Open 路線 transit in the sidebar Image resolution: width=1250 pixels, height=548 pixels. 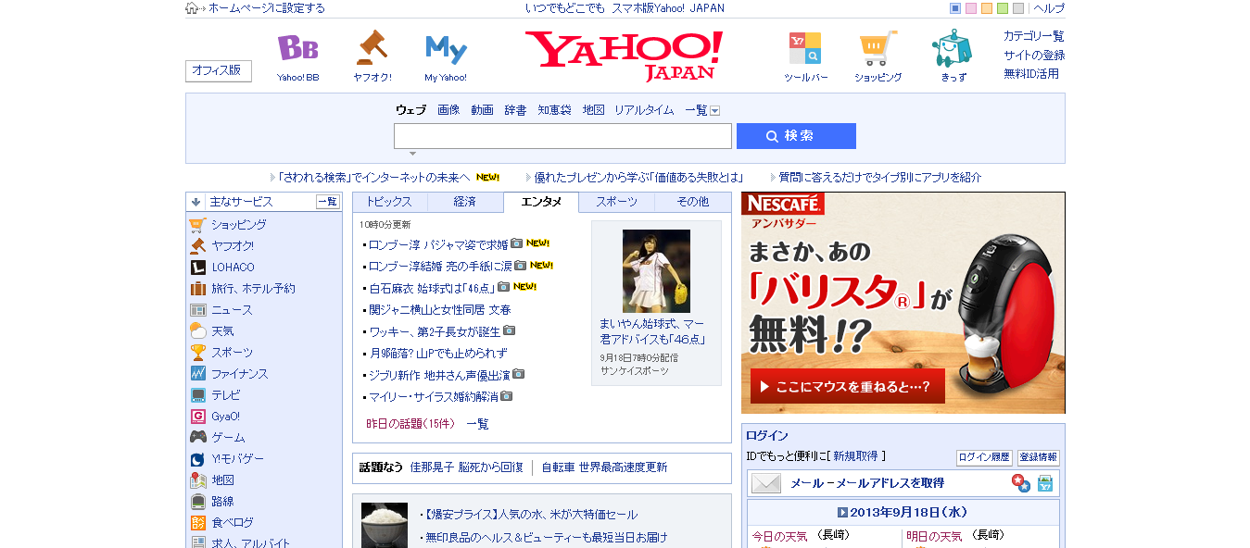tap(222, 502)
